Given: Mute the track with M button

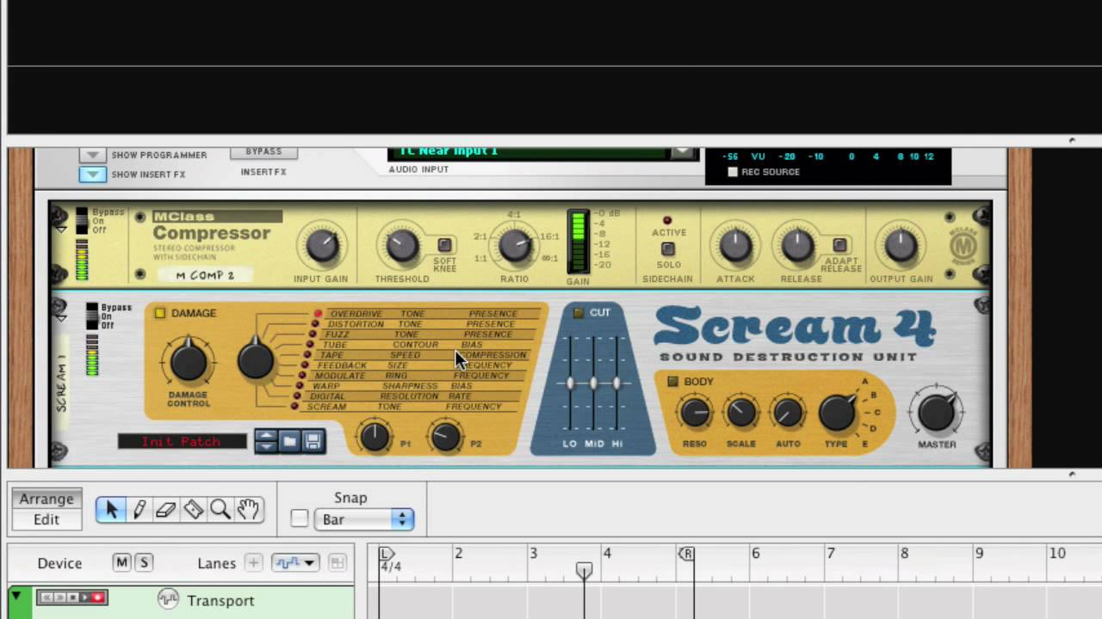Looking at the screenshot, I should pyautogui.click(x=121, y=562).
